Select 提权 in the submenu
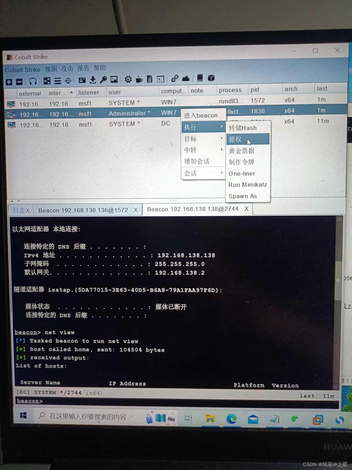Viewport: 352px width, 470px height. (x=248, y=139)
